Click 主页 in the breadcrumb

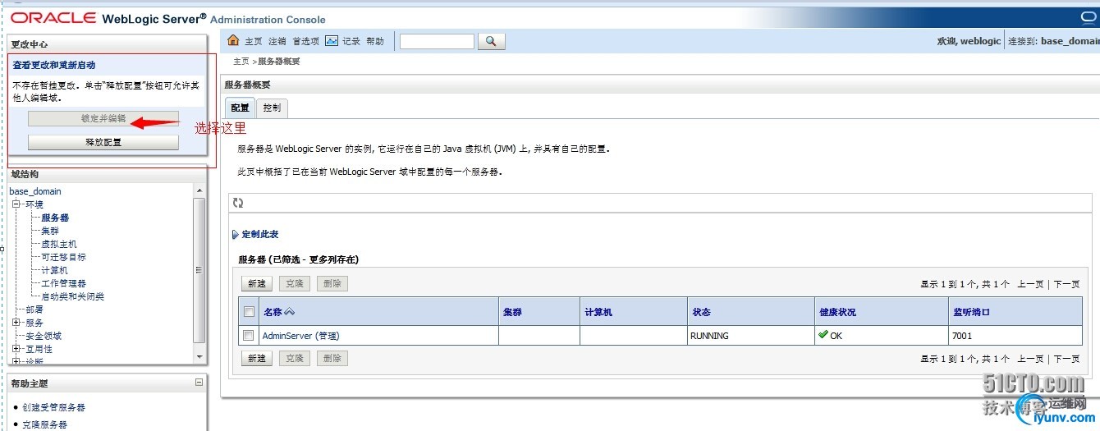[x=241, y=62]
